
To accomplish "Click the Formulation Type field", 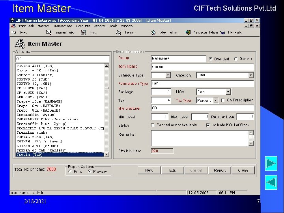I will tap(202, 84).
